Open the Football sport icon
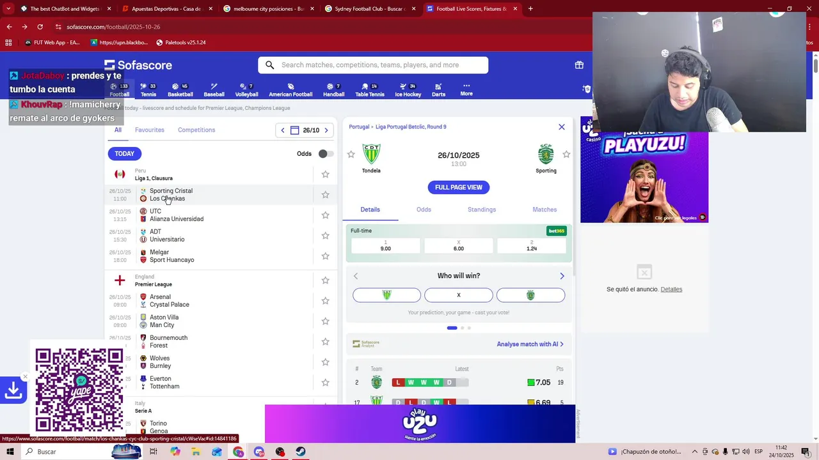Image resolution: width=819 pixels, height=460 pixels. (x=119, y=90)
